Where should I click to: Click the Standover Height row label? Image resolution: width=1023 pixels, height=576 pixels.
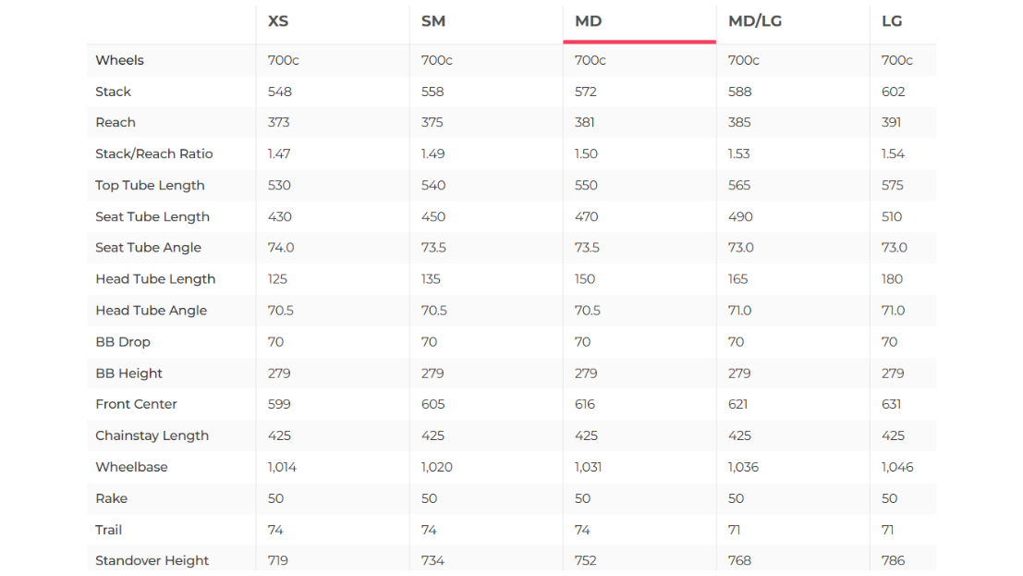point(152,560)
